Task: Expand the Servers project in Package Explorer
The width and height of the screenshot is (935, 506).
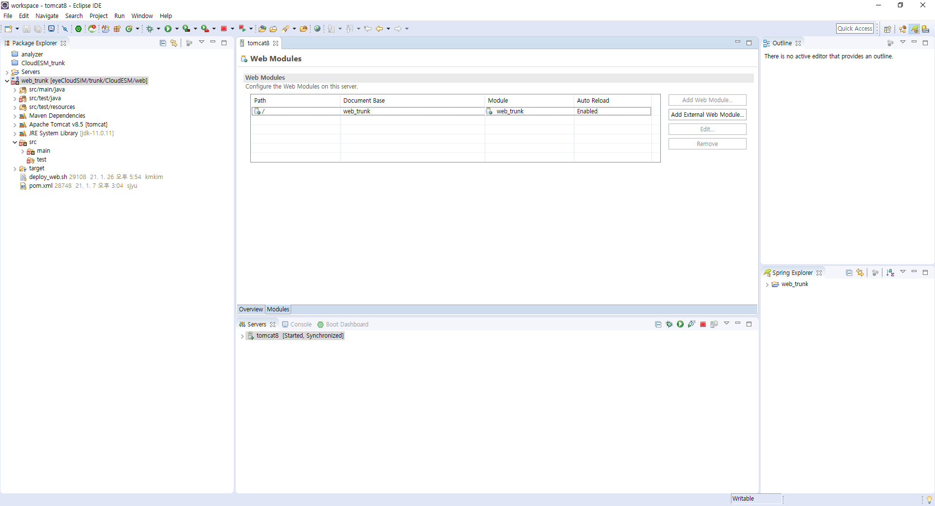Action: pyautogui.click(x=7, y=72)
